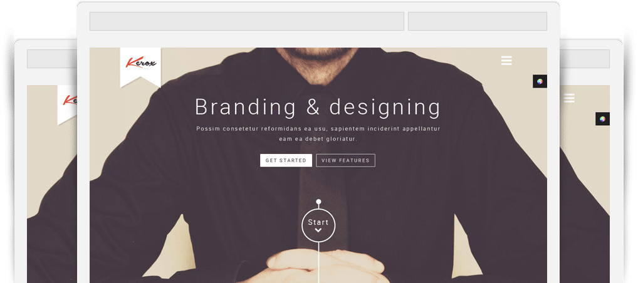Screen dimensions: 638x283
Task: Click the Possim consetetur description paragraph
Action: point(318,134)
